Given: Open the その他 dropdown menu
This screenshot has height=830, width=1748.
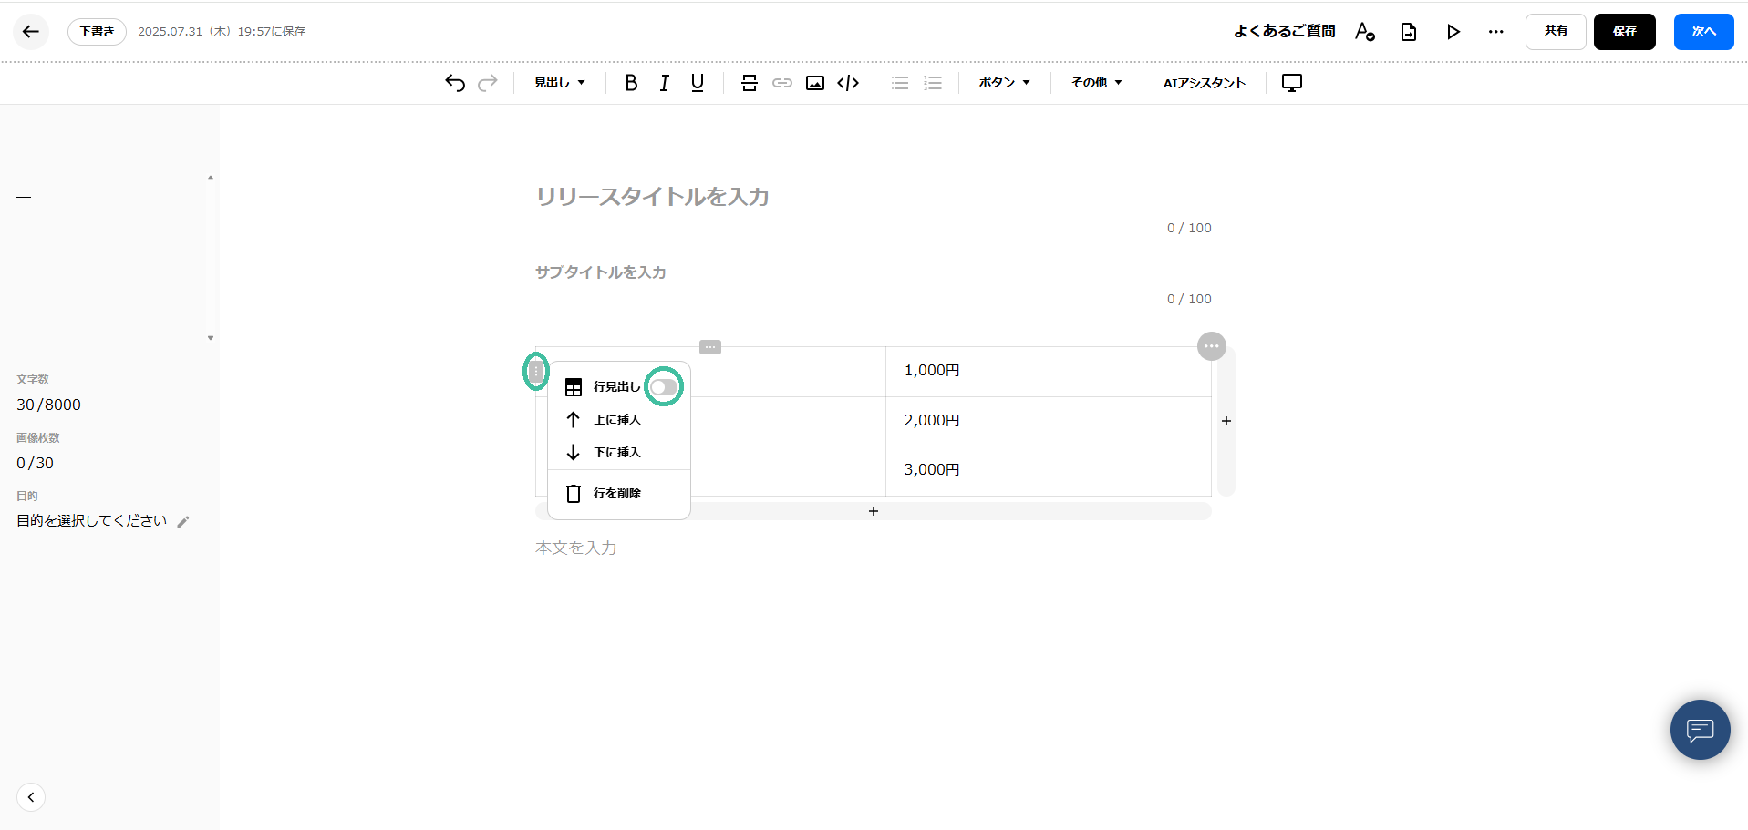Looking at the screenshot, I should 1095,82.
